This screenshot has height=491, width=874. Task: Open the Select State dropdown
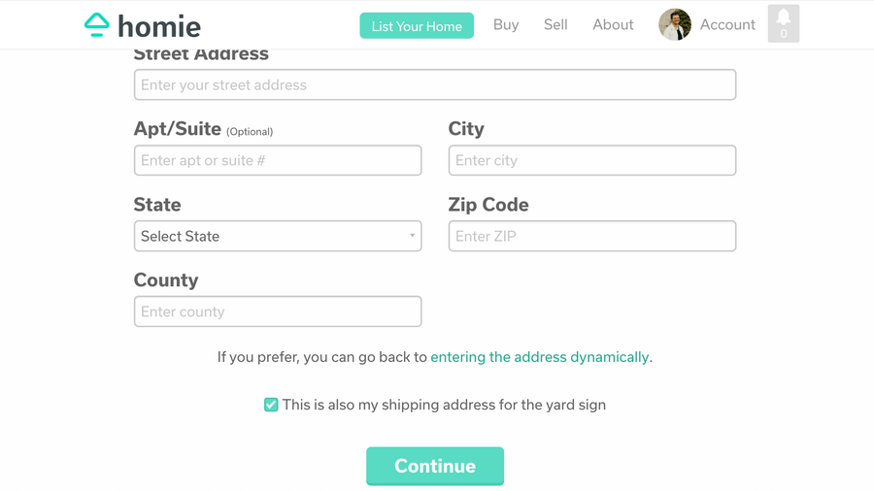277,236
